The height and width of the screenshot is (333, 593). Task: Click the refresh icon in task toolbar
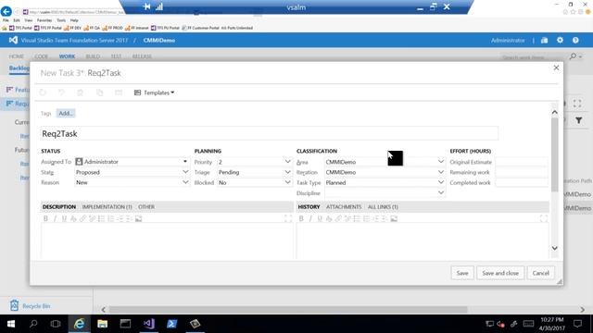[x=43, y=92]
